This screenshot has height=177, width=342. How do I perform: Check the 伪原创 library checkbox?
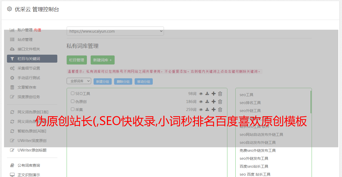pyautogui.click(x=73, y=101)
